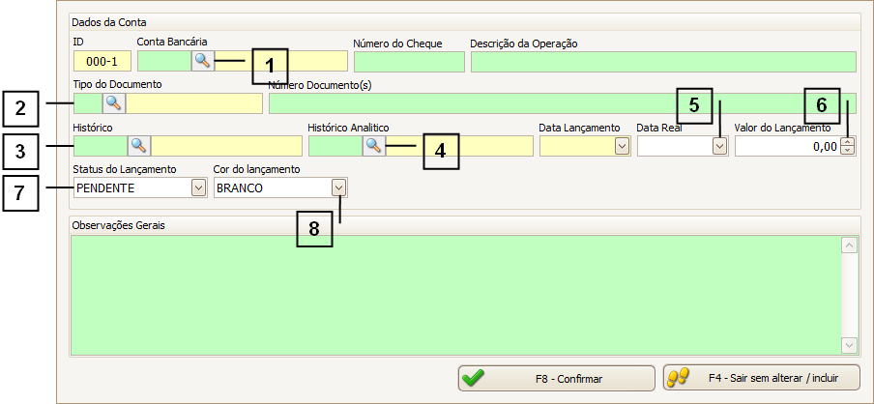The image size is (874, 404).
Task: Focus the Descrição da Operação text field
Action: click(663, 62)
